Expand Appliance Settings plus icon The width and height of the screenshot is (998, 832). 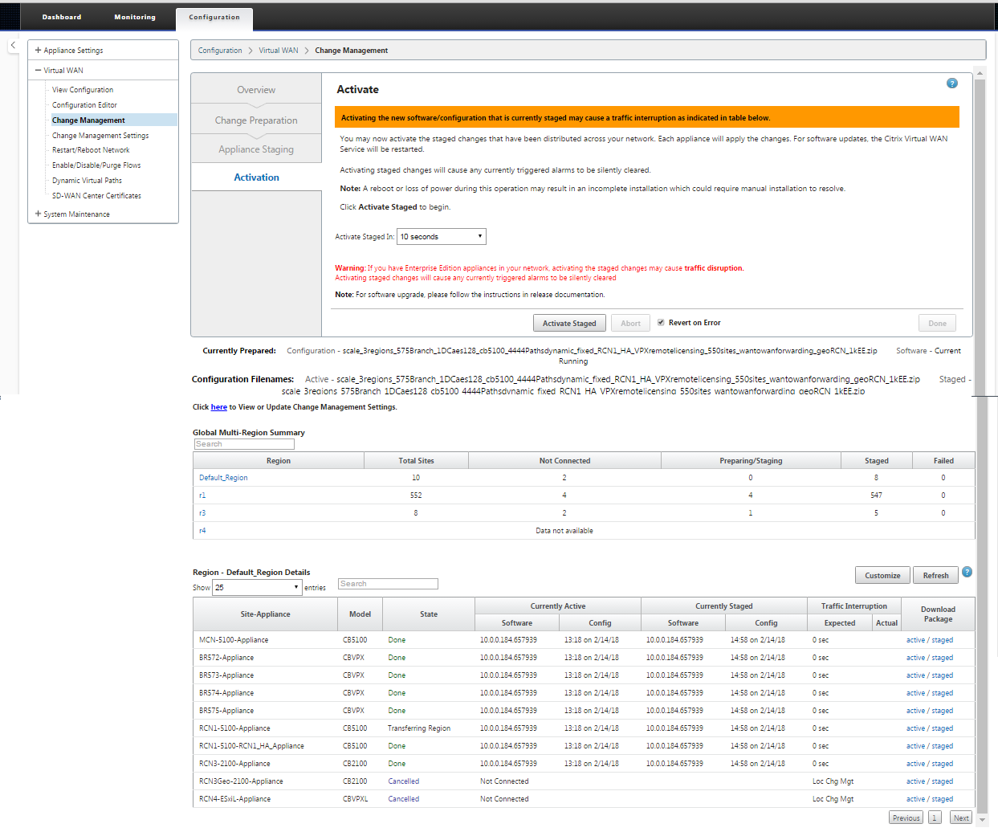[x=38, y=50]
